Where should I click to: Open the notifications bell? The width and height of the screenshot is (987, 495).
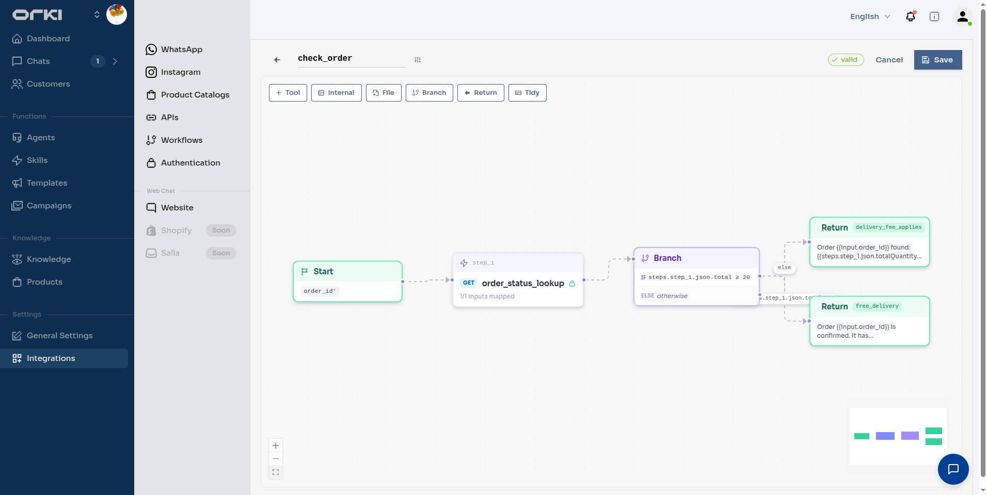coord(911,16)
